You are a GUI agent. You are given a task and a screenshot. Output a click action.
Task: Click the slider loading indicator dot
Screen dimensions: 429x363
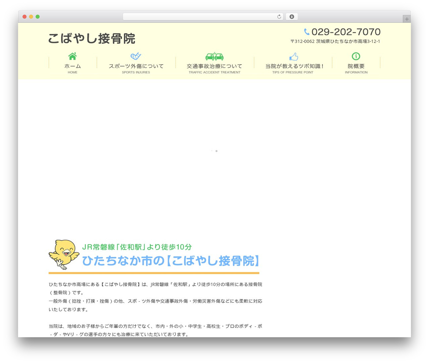pyautogui.click(x=217, y=151)
